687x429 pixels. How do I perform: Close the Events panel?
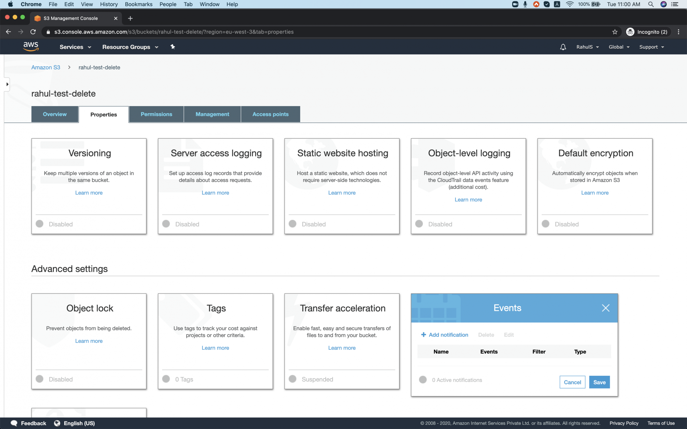[606, 308]
